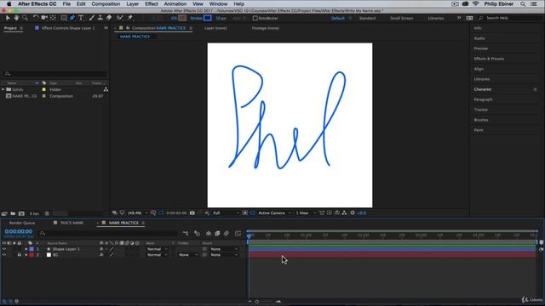Open macOS Spotlight search

point(523,4)
